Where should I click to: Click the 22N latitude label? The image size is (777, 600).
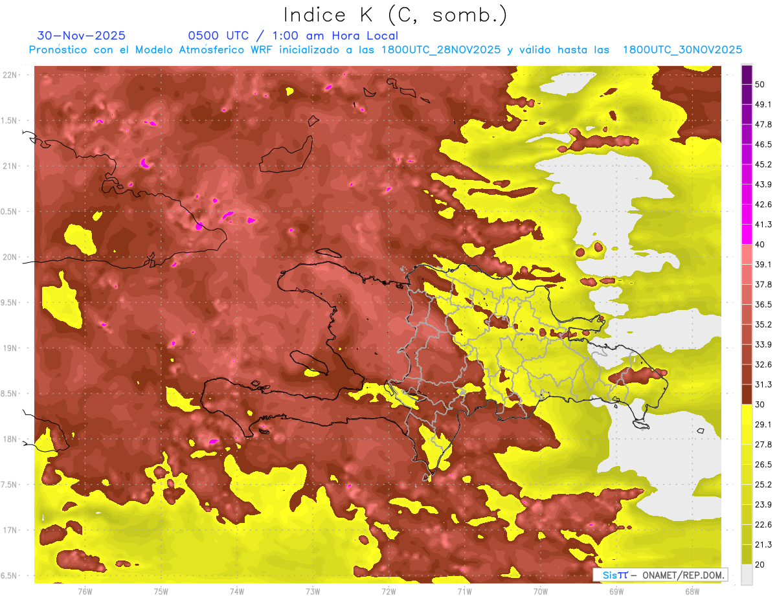pyautogui.click(x=11, y=75)
